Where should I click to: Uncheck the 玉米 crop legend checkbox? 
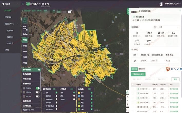click(91, 92)
